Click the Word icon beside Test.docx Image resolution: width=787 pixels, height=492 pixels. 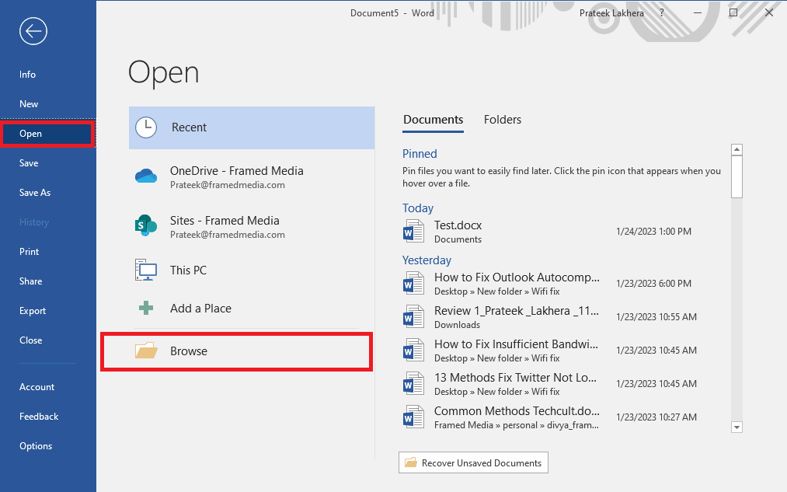click(x=413, y=232)
